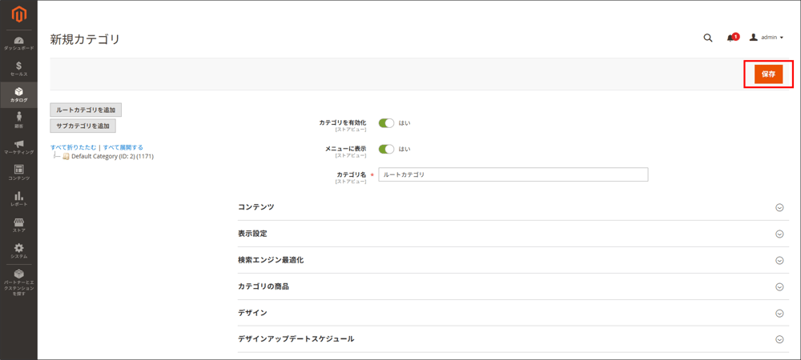Open the admin account dropdown
The image size is (801, 360).
click(x=767, y=38)
